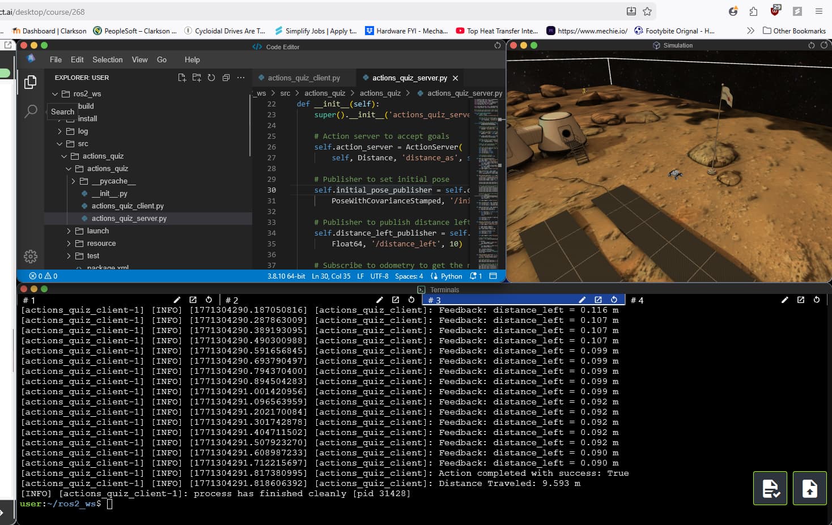Image resolution: width=832 pixels, height=525 pixels.
Task: Open the Python language mode selector
Action: [451, 276]
